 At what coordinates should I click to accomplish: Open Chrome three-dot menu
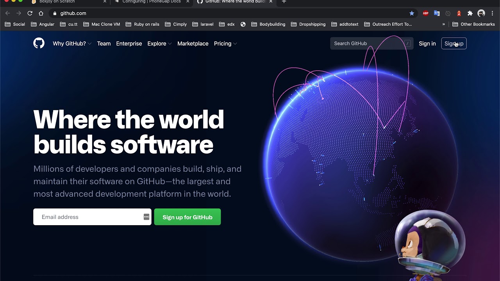[493, 13]
